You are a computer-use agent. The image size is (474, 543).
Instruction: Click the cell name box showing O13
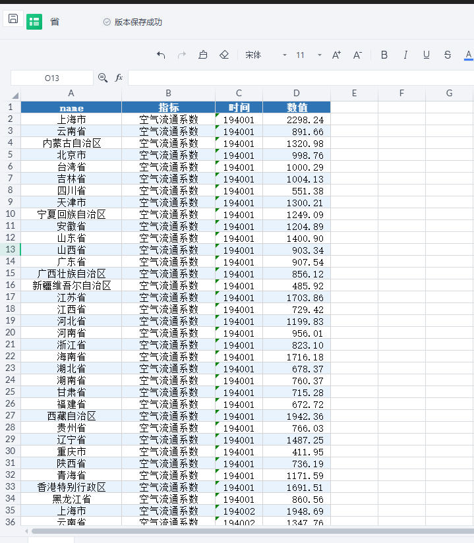(x=52, y=78)
